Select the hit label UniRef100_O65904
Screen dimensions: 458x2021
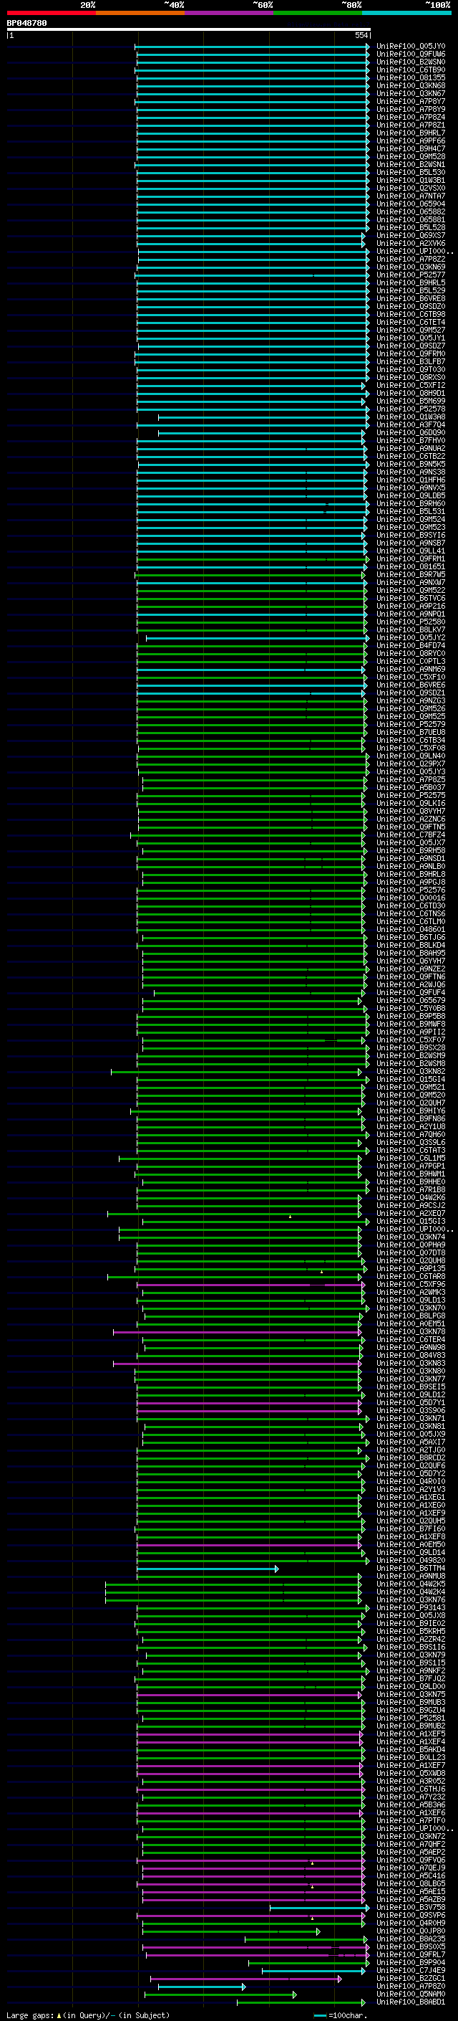click(411, 204)
